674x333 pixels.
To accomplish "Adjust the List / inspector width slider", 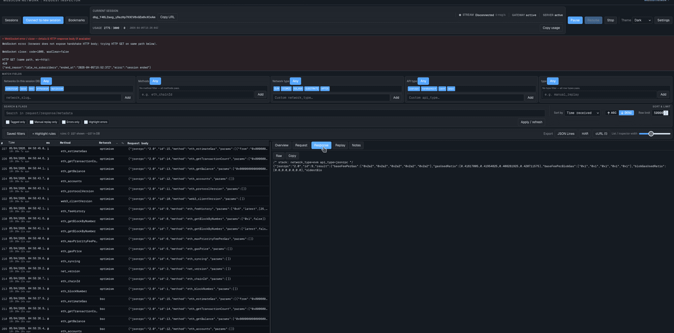I will tap(651, 134).
